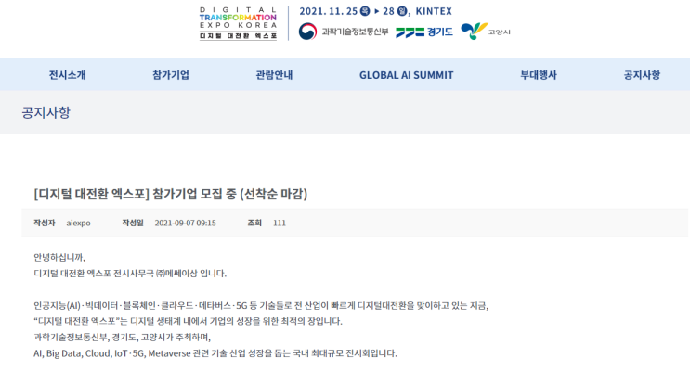The height and width of the screenshot is (371, 690).
Task: Click the event date text 2021. 11. 25 ▸ 28, KINTEX
Action: [x=376, y=11]
